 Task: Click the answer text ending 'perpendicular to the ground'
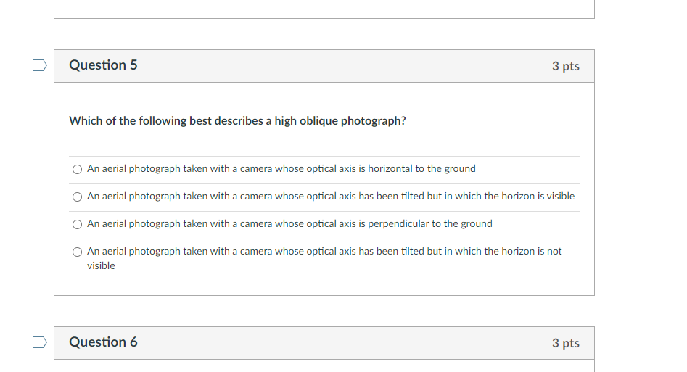(x=289, y=224)
